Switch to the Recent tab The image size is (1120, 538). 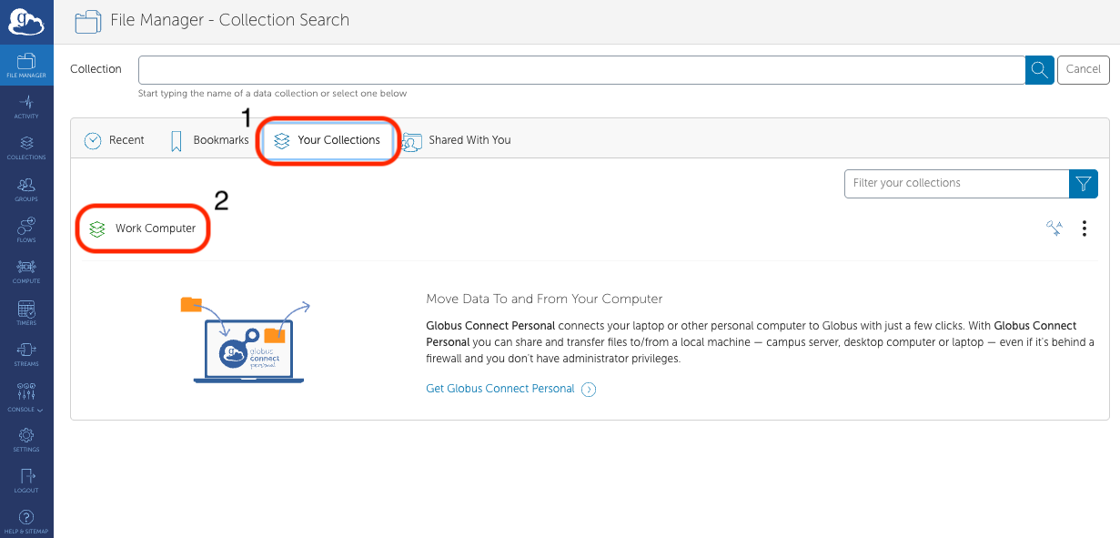[x=115, y=140]
